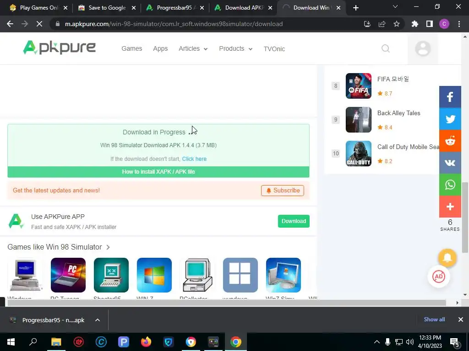Share page on VK
Image resolution: width=469 pixels, height=351 pixels.
coord(450,163)
